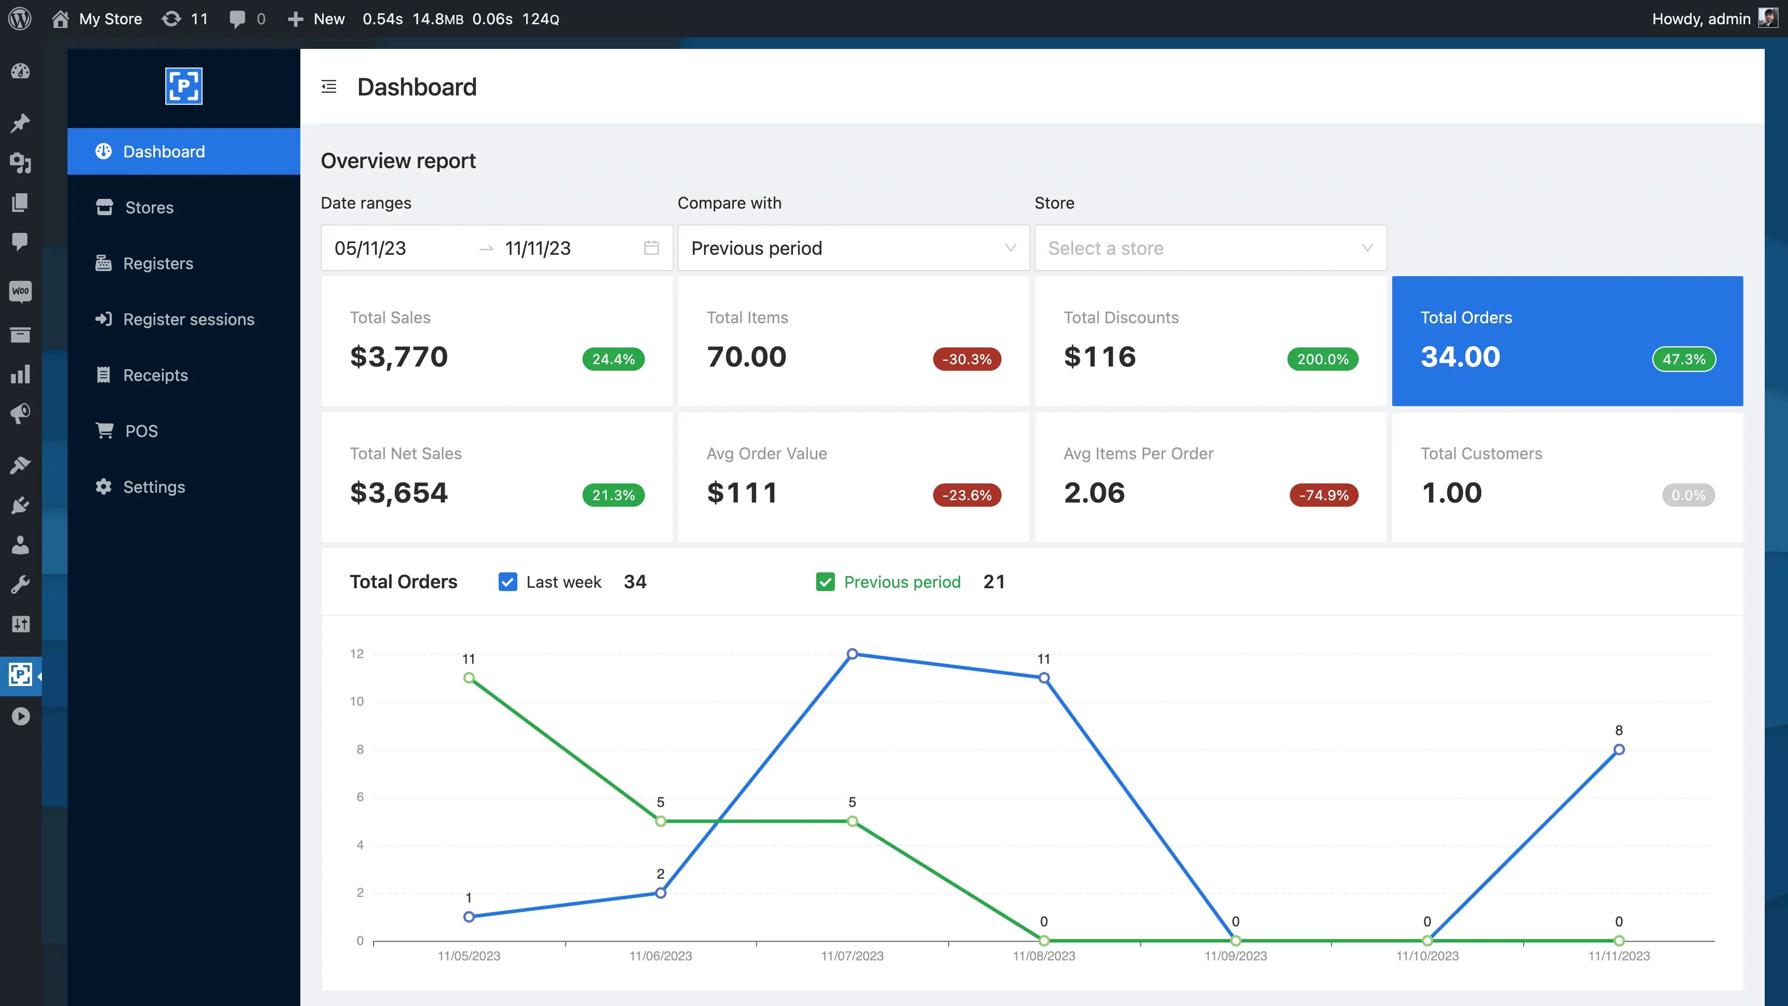1788x1006 pixels.
Task: Expand the Compare with Previous period dropdown
Action: pyautogui.click(x=853, y=248)
